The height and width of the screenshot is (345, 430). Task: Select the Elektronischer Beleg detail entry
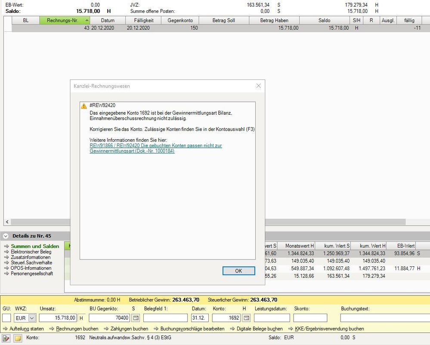(31, 252)
